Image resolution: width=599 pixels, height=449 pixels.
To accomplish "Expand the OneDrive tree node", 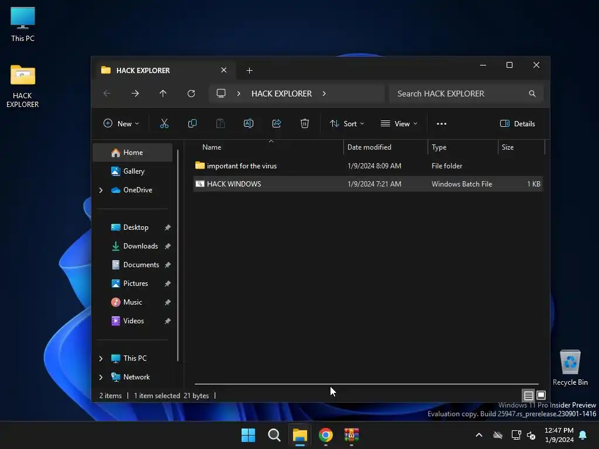I will [101, 190].
